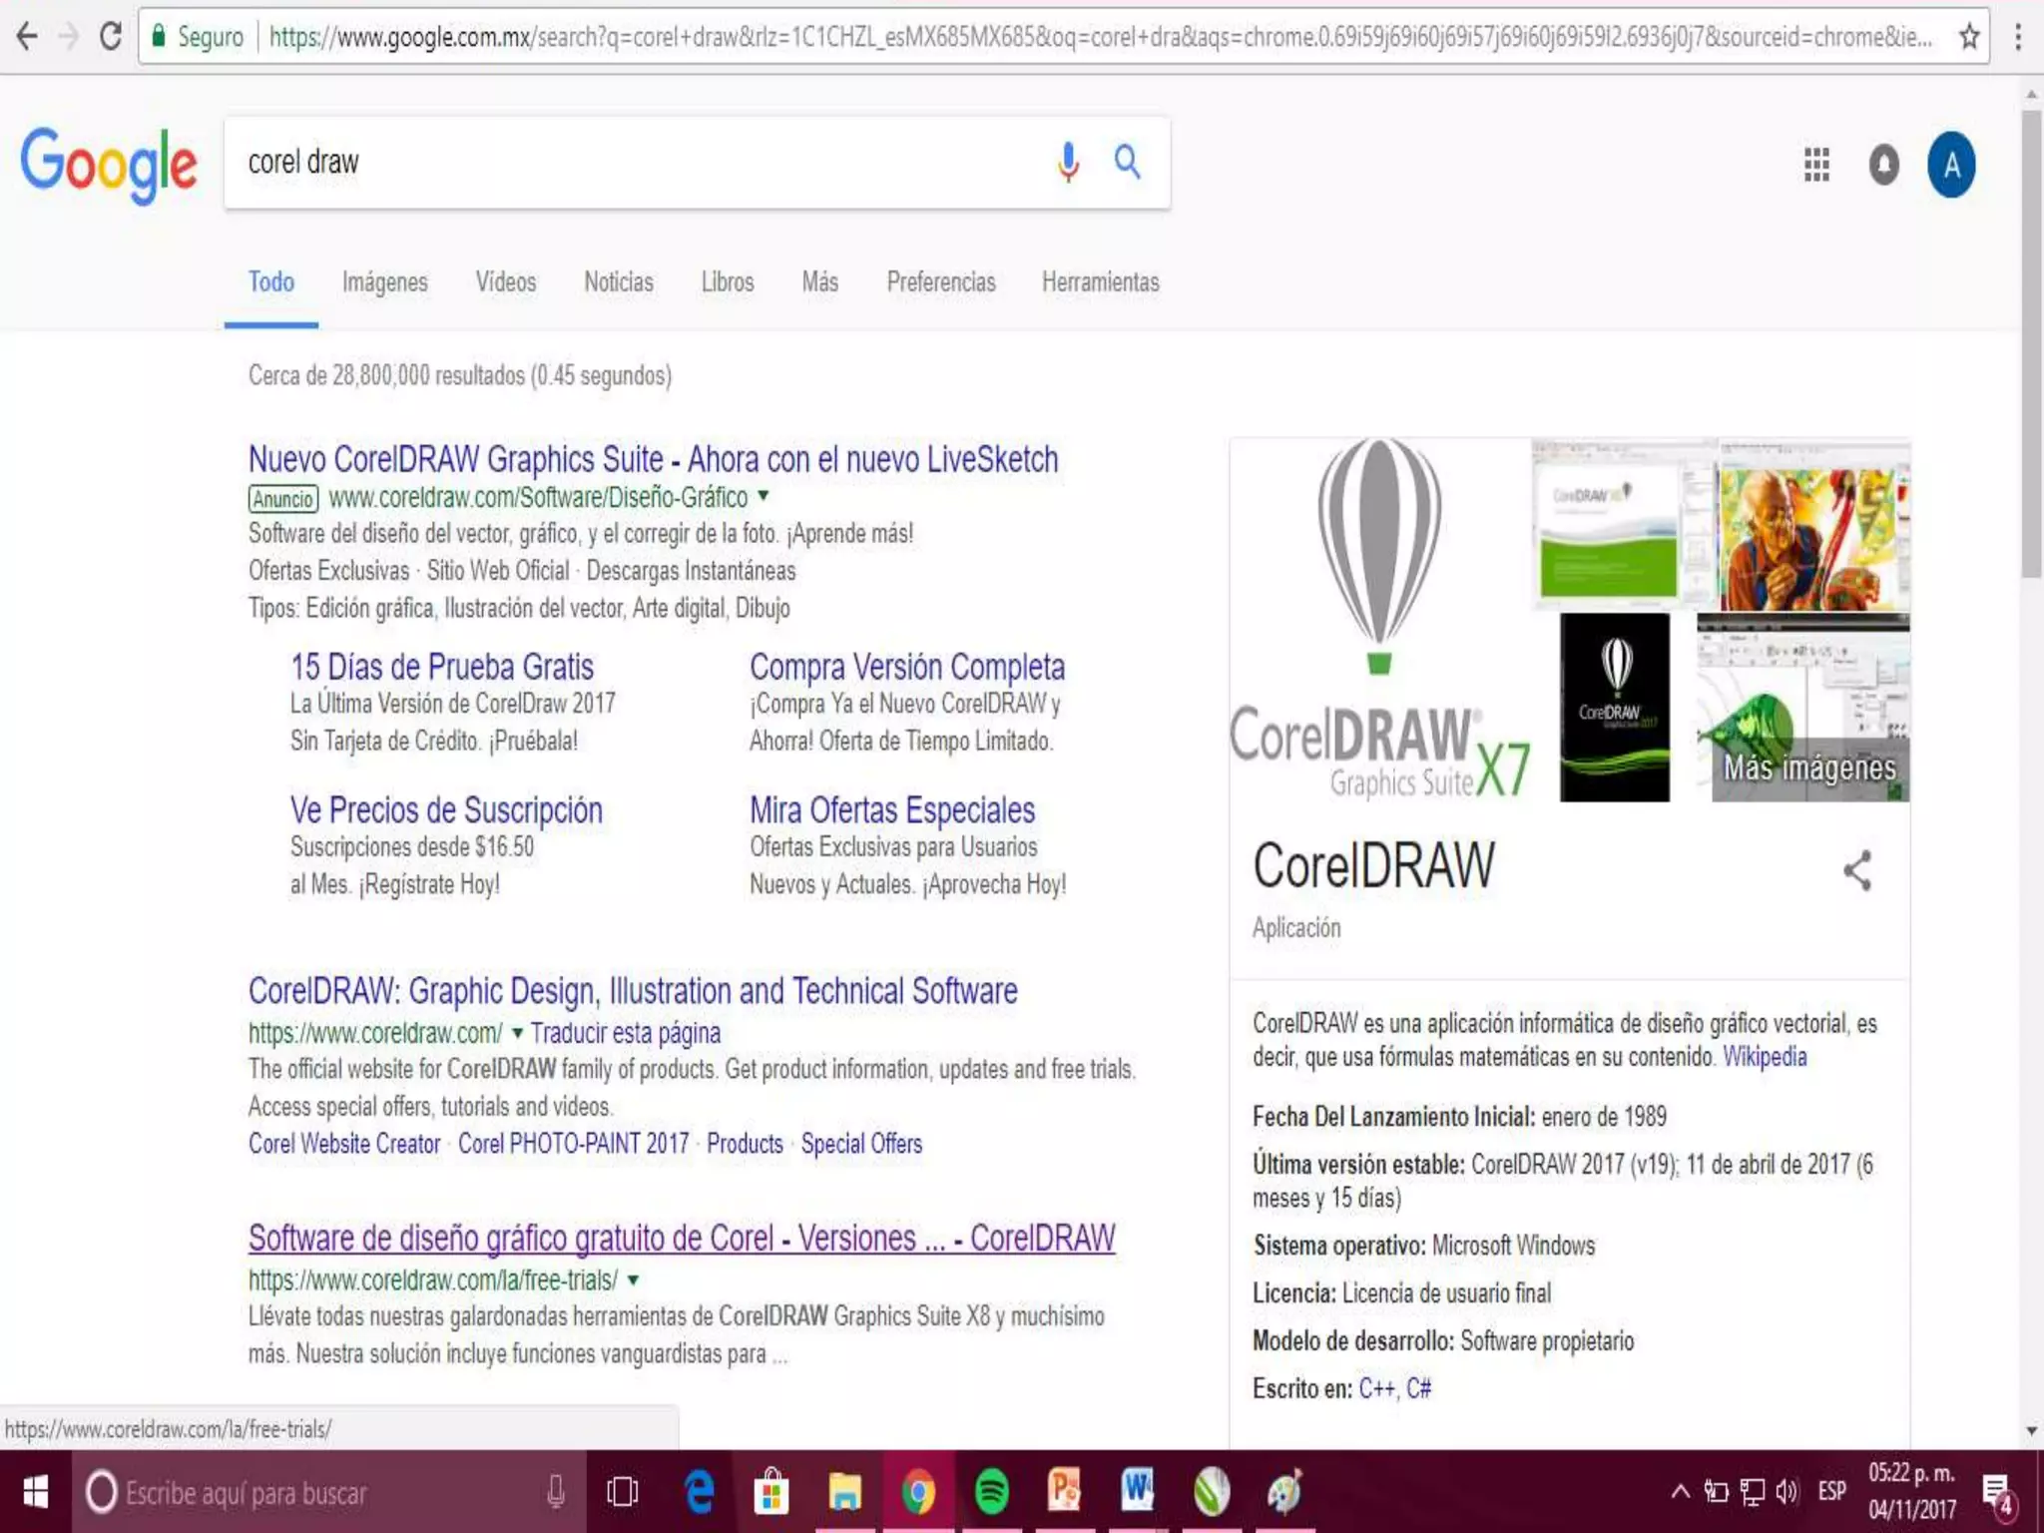Viewport: 2044px width, 1533px height.
Task: Click Traducir esta página link
Action: click(x=625, y=1033)
